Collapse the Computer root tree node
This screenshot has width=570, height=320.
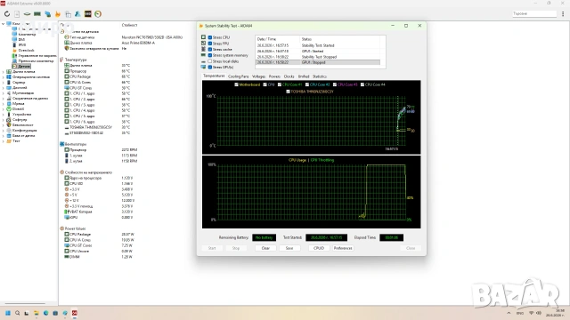point(4,24)
